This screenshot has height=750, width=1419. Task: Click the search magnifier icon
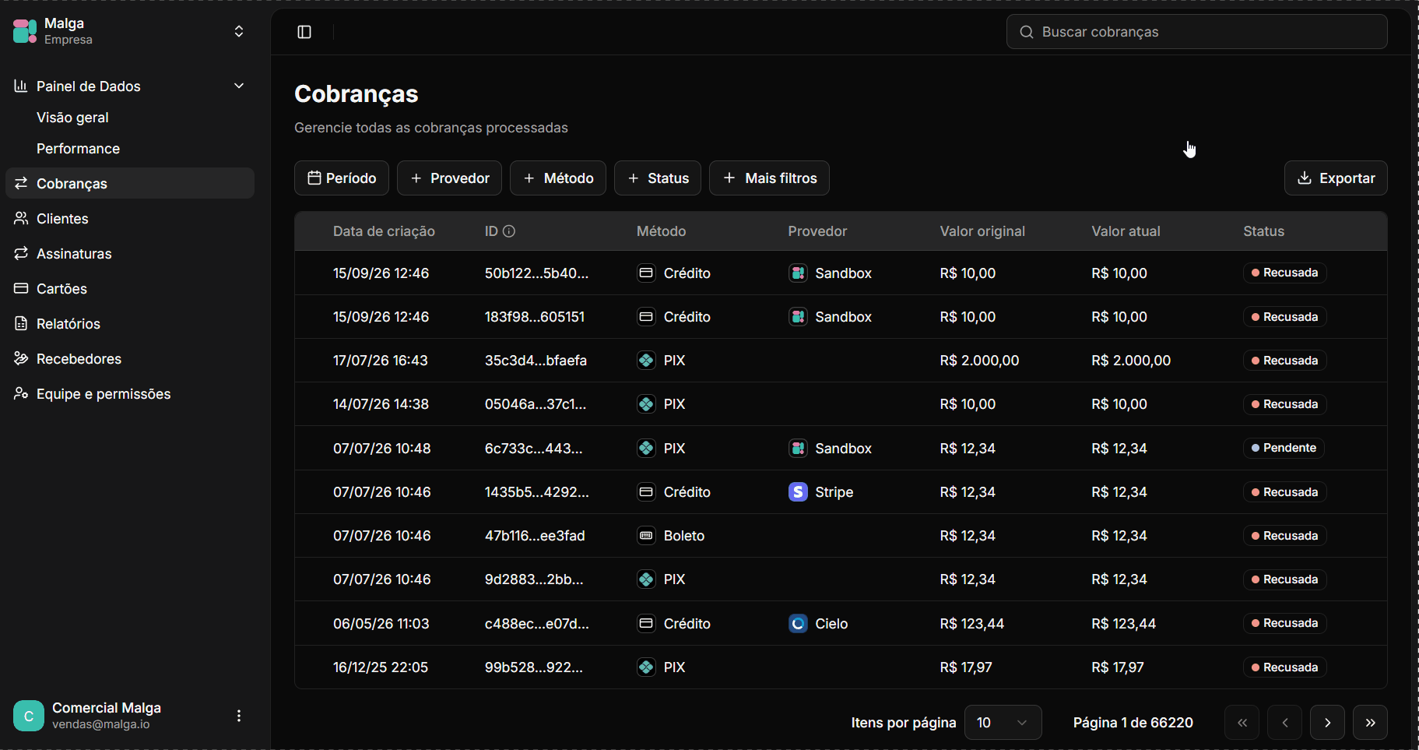pos(1027,32)
